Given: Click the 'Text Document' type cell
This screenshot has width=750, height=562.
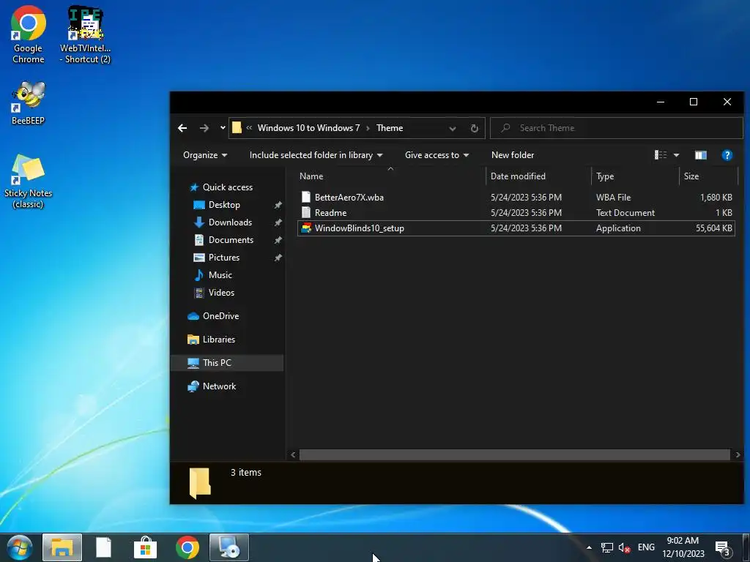Looking at the screenshot, I should click(625, 213).
